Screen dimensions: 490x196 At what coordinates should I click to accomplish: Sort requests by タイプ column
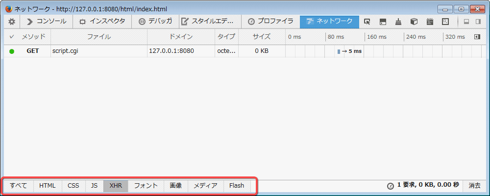(226, 37)
